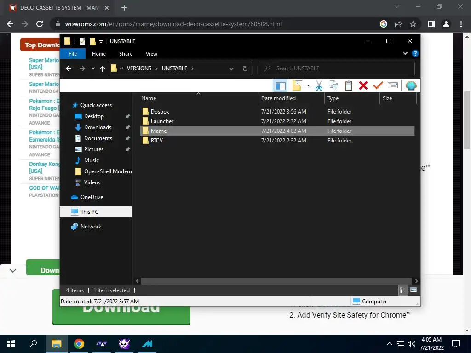471x353 pixels.
Task: Click UNSTABLE in the address path
Action: point(174,68)
